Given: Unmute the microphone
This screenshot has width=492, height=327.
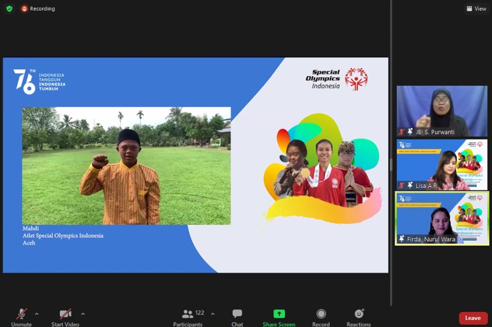Looking at the screenshot, I should 22,318.
